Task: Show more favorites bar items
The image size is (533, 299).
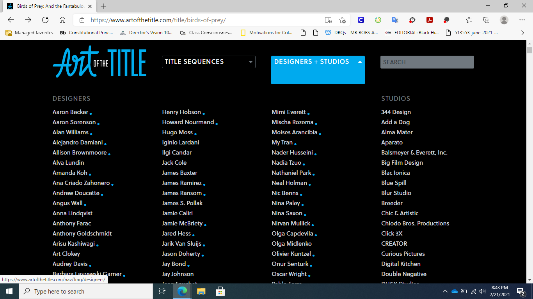Action: 523,33
